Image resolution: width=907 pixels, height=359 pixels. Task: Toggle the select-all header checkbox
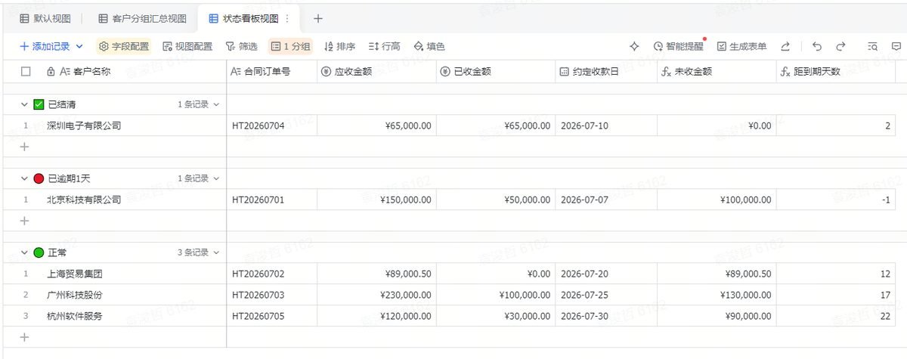pos(26,72)
